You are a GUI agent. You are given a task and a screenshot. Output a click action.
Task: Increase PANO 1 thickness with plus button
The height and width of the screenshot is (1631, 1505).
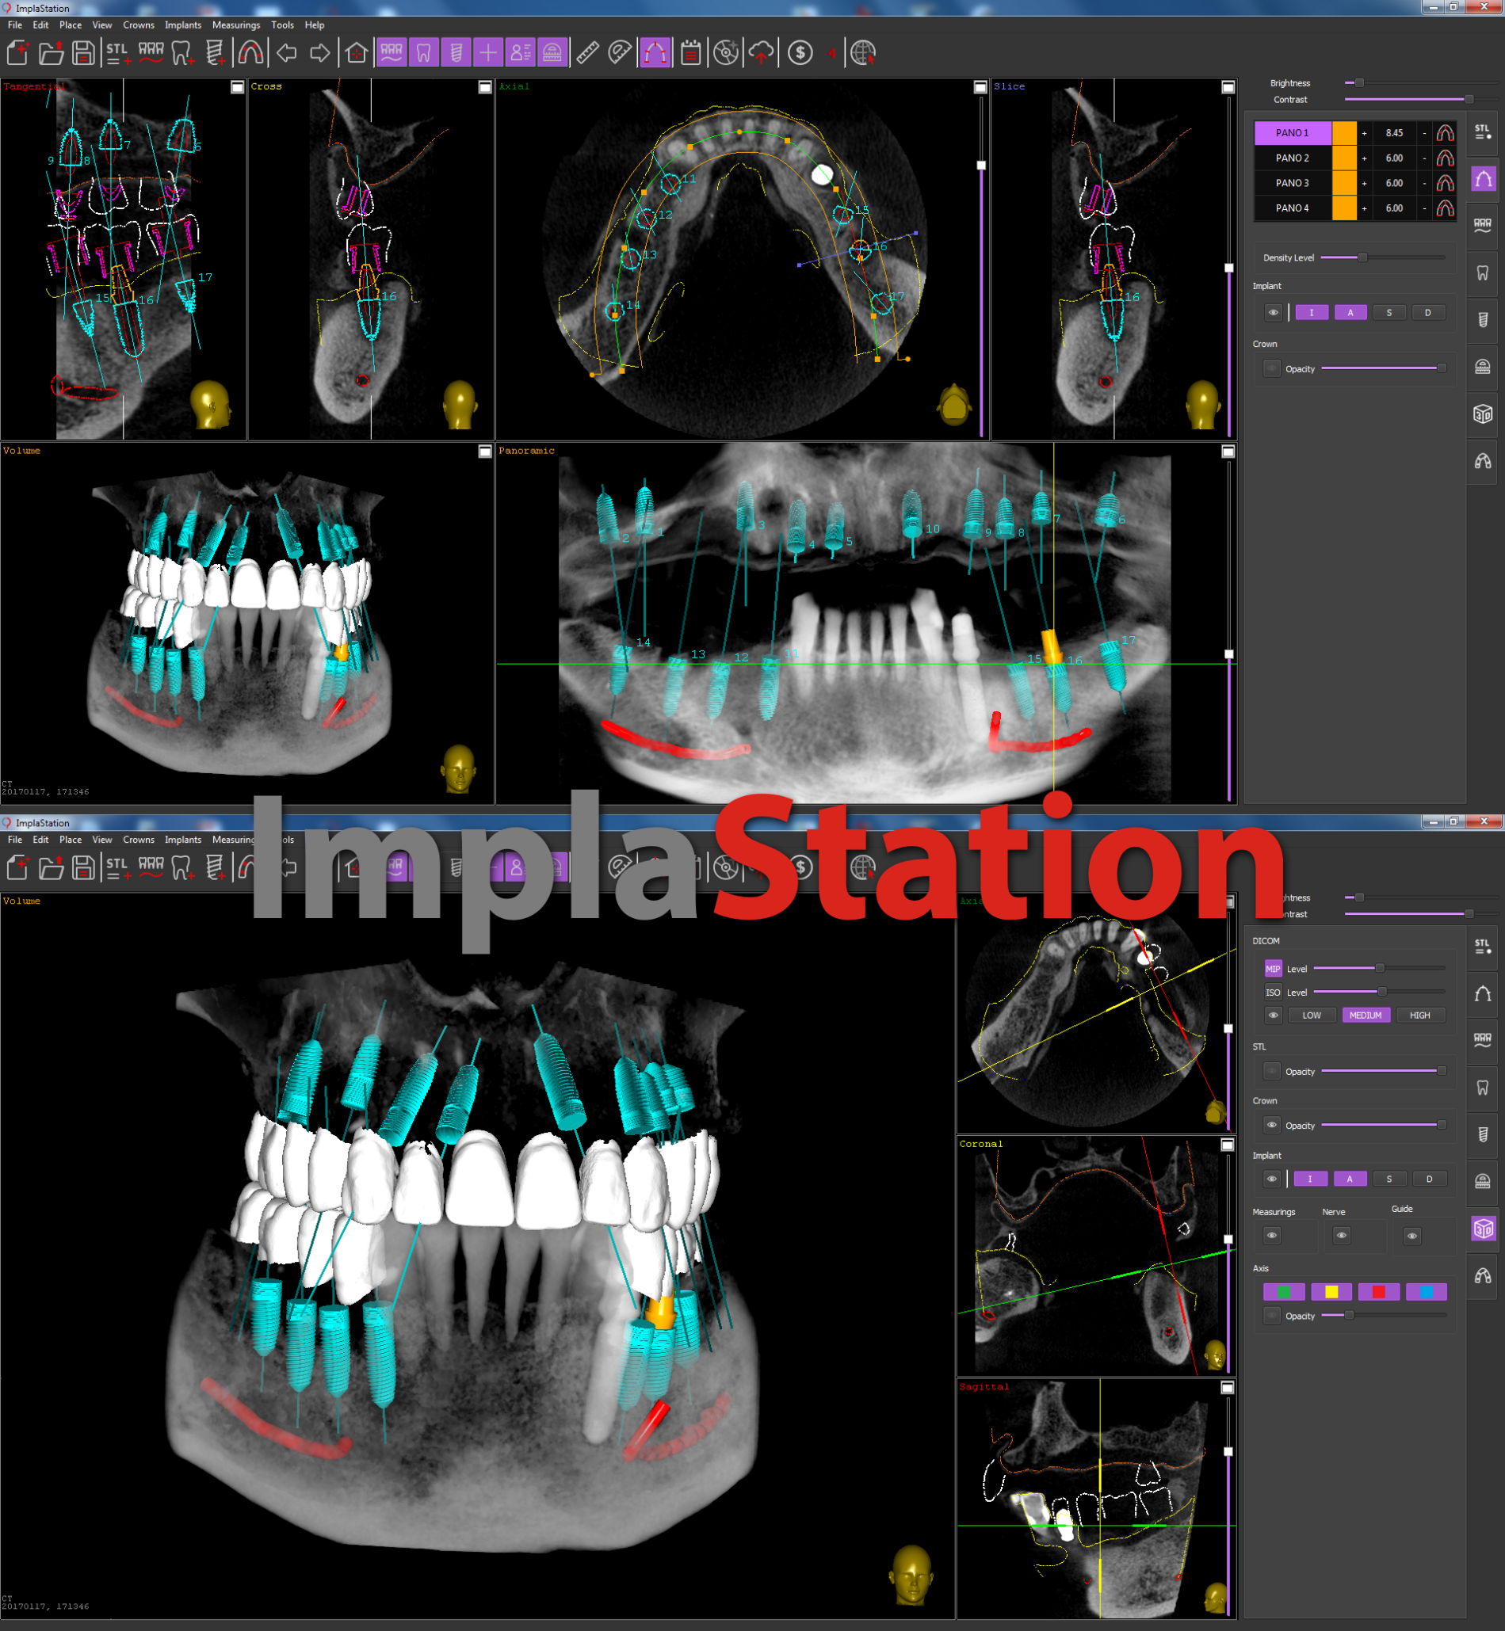[1364, 132]
